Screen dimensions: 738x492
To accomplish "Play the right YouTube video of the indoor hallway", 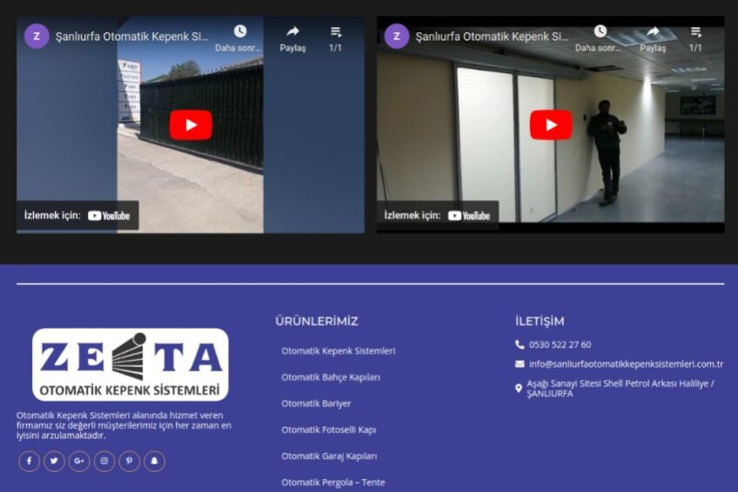I will 551,125.
